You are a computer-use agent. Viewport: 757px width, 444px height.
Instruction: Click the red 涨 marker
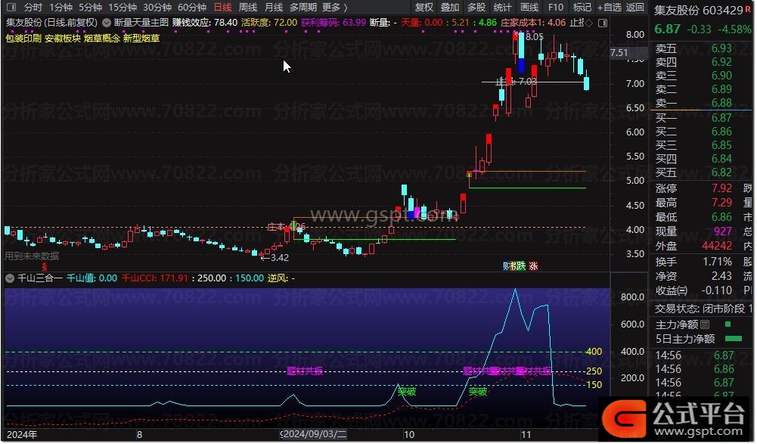click(533, 265)
